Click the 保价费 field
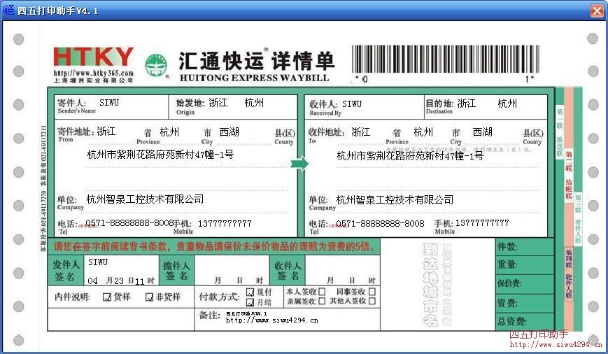 pyautogui.click(x=525, y=284)
